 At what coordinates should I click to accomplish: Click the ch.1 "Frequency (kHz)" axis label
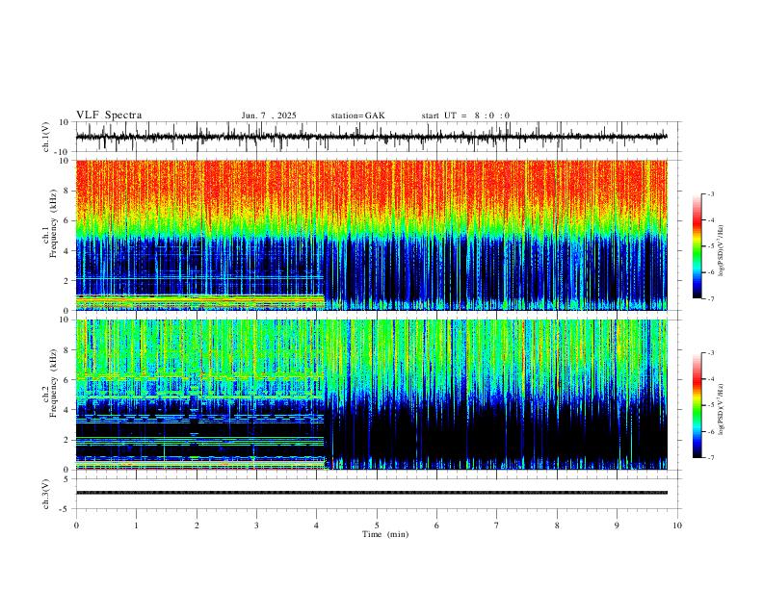tap(53, 223)
